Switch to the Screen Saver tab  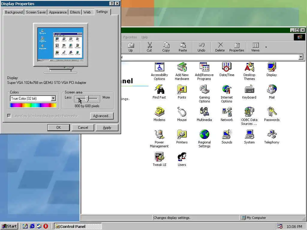36,12
